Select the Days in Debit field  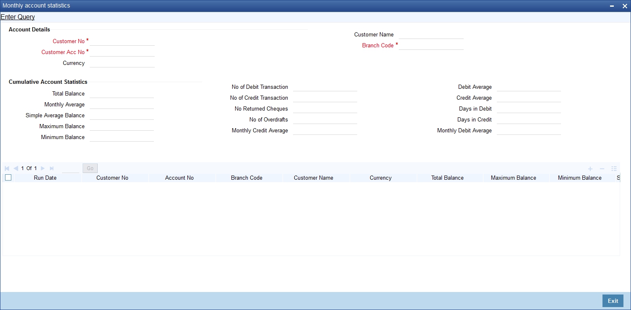(x=529, y=108)
